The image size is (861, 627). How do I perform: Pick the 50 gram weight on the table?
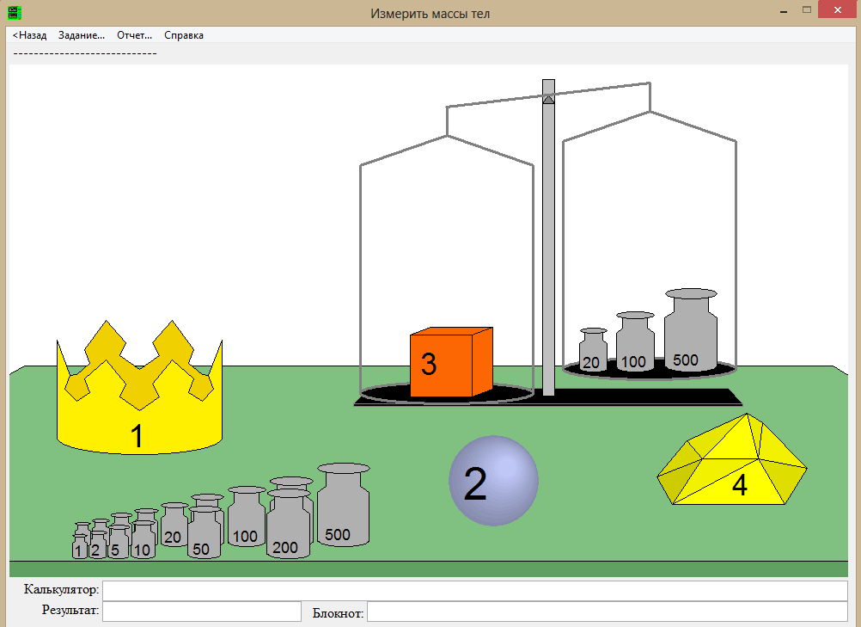[x=205, y=532]
